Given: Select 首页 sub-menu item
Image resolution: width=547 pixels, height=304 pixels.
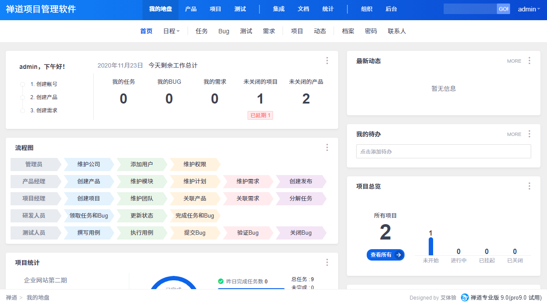Looking at the screenshot, I should (x=146, y=31).
